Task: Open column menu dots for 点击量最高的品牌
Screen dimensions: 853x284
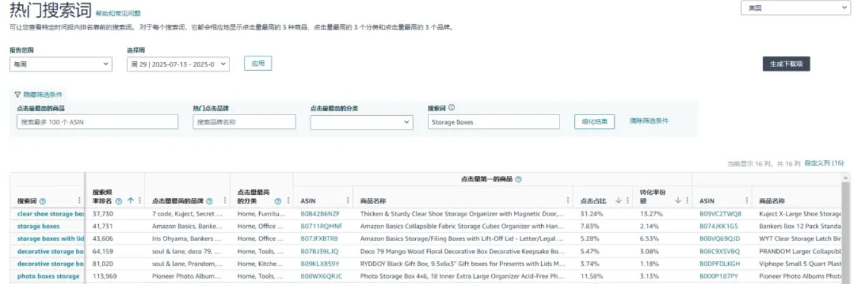Action: 225,201
